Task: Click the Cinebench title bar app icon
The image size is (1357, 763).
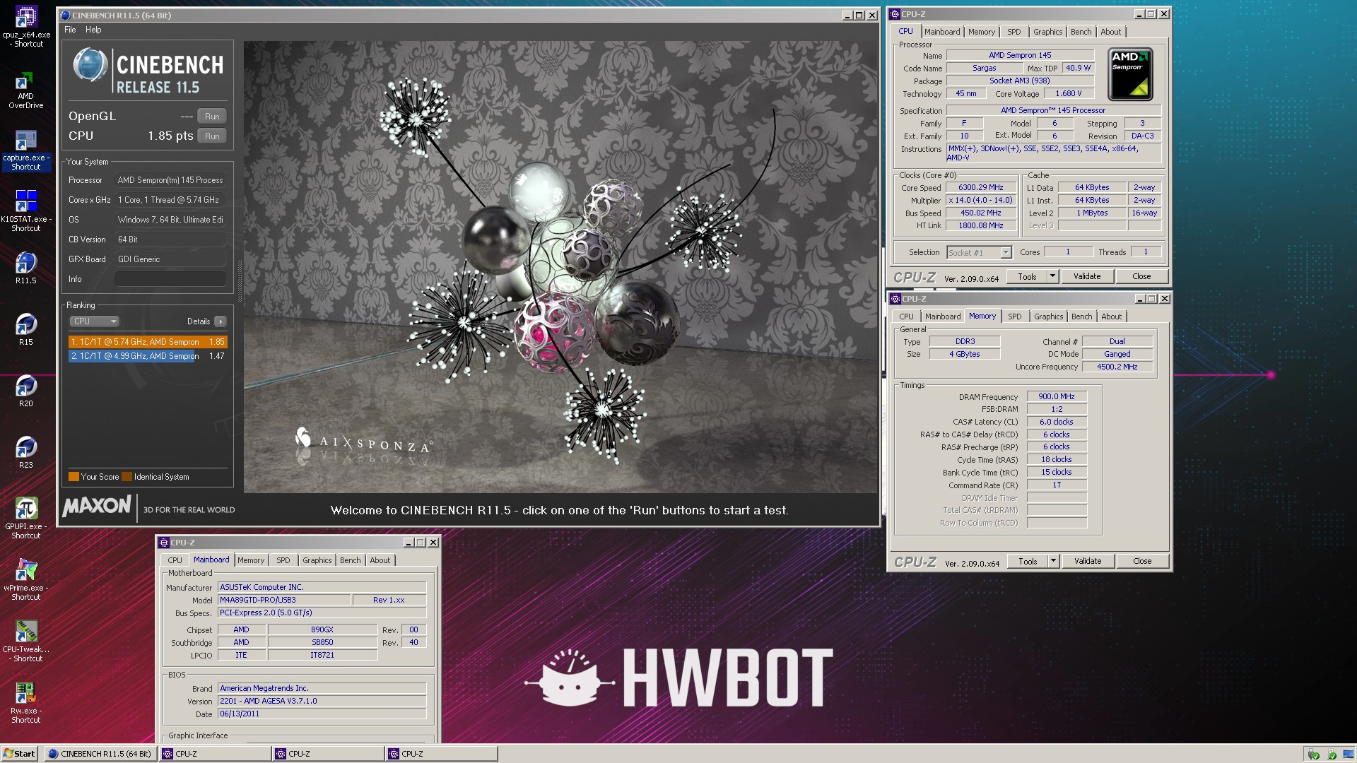Action: tap(65, 15)
